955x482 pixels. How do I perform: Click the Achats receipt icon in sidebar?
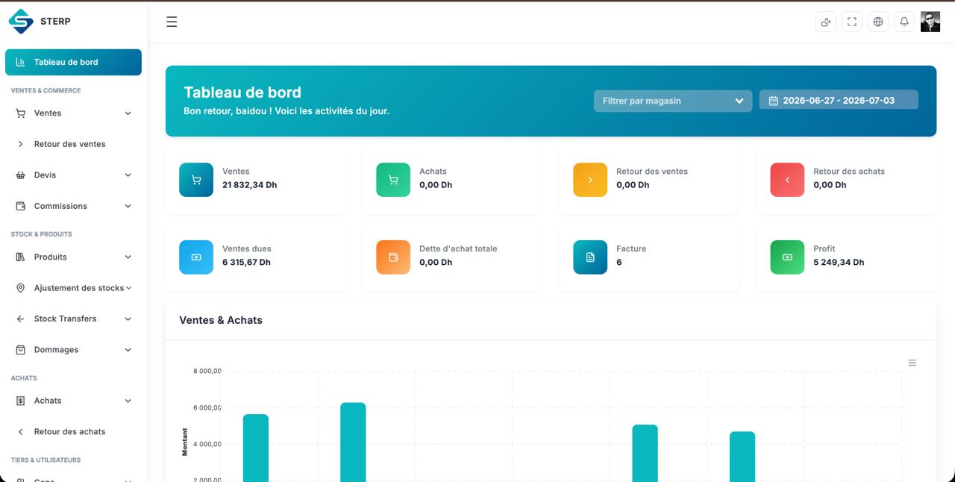click(20, 401)
